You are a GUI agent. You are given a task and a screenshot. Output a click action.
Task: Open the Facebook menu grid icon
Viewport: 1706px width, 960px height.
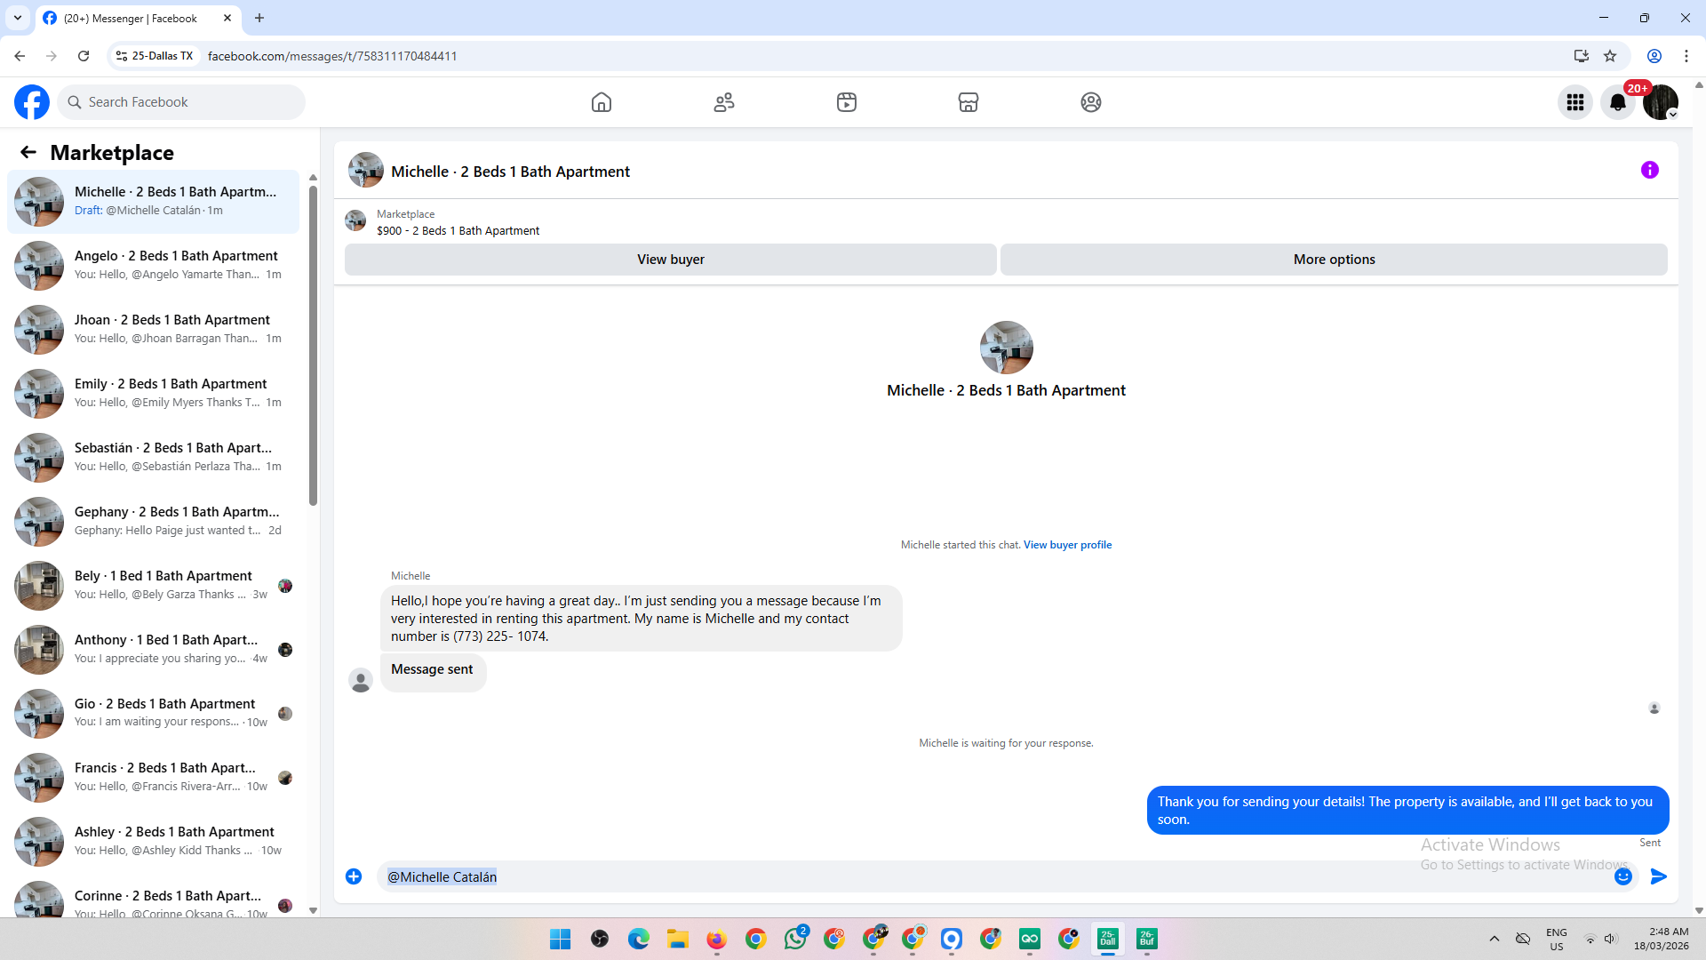pyautogui.click(x=1575, y=102)
